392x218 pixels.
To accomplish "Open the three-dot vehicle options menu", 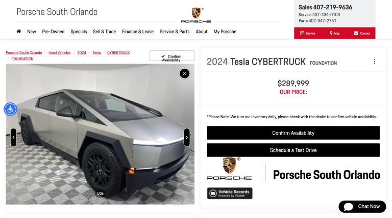I will point(375,61).
